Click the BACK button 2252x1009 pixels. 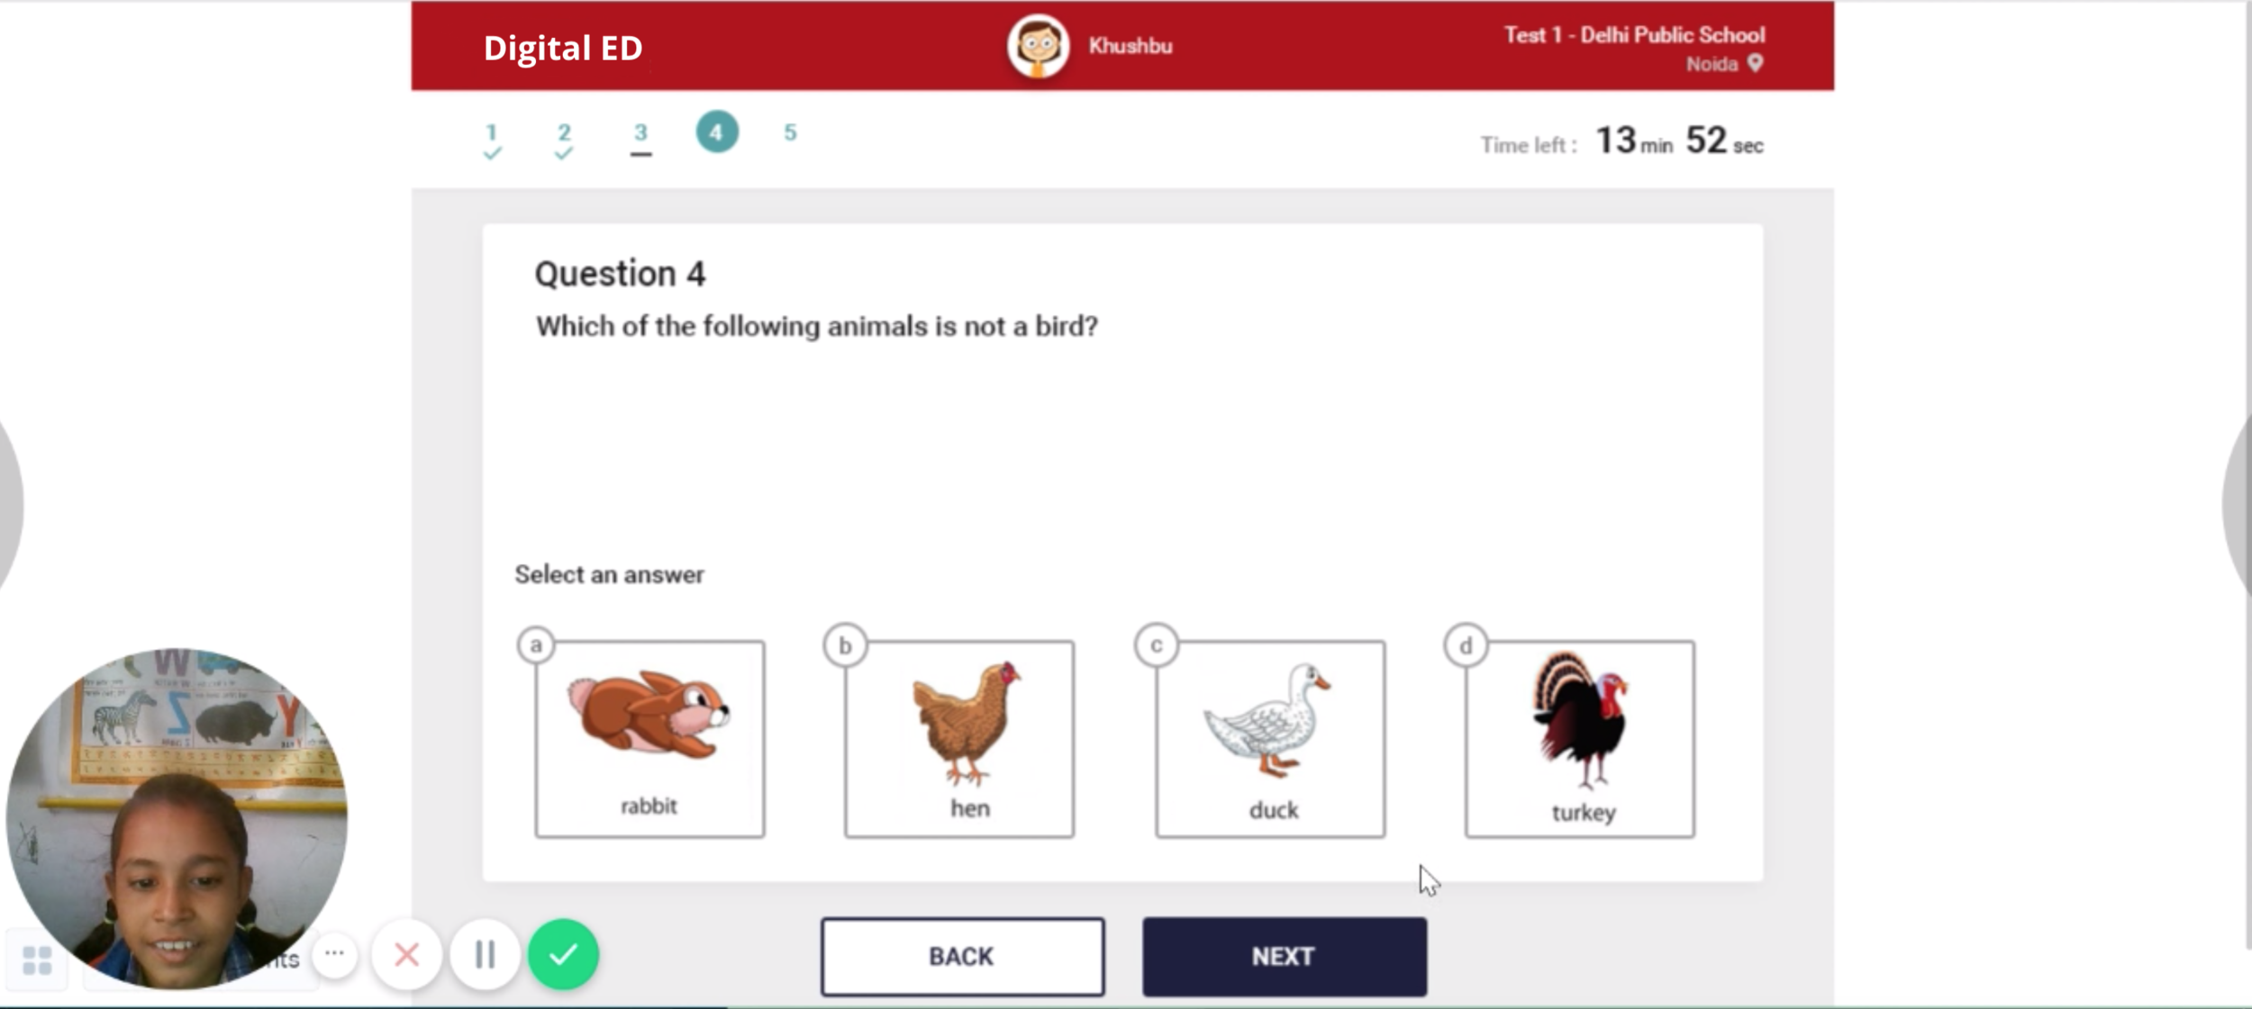tap(962, 956)
